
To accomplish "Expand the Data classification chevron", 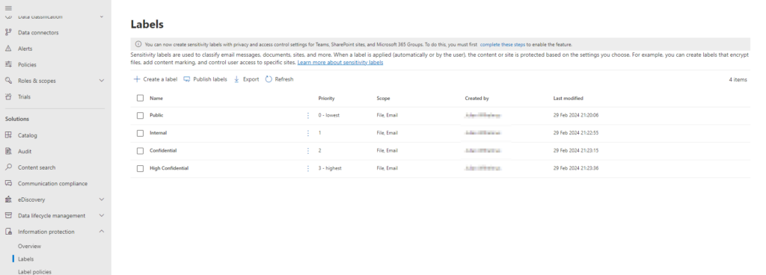I will pyautogui.click(x=102, y=16).
